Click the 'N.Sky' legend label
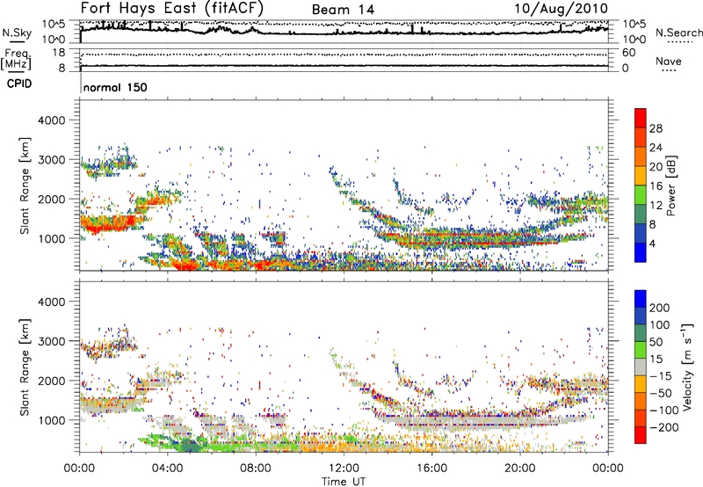Viewport: 703px width, 487px height. 17,33
